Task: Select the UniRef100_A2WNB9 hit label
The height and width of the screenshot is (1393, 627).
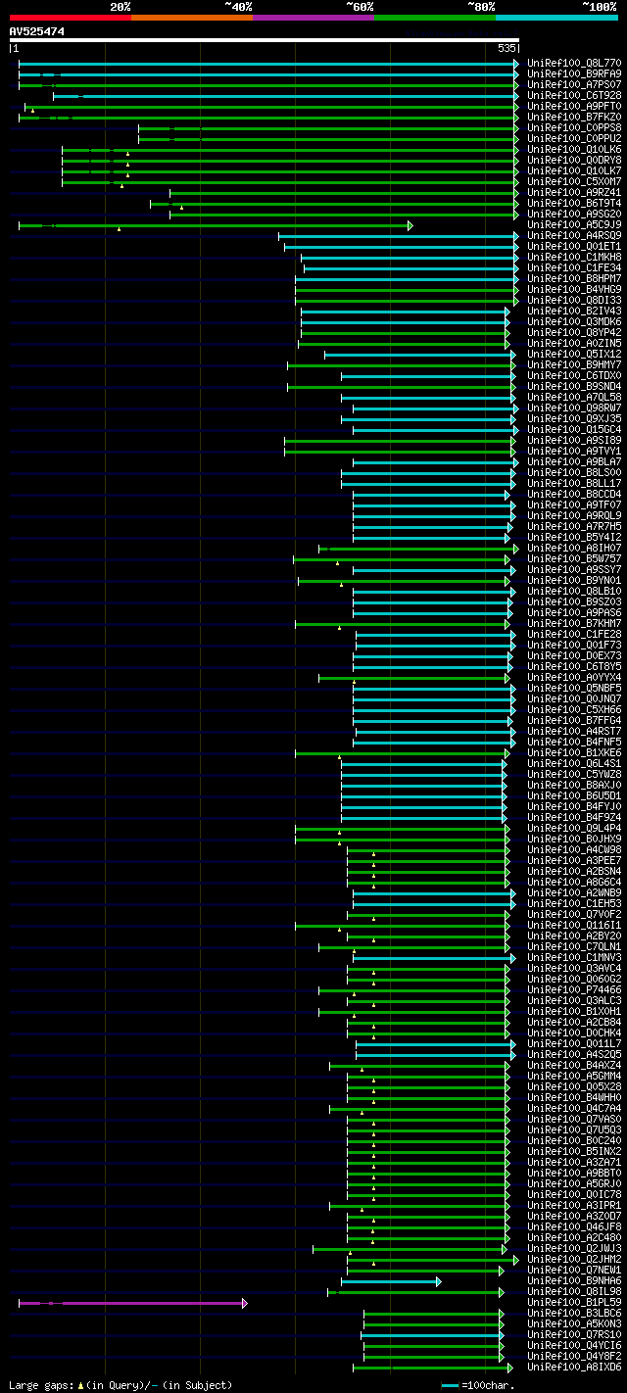Action: point(574,893)
